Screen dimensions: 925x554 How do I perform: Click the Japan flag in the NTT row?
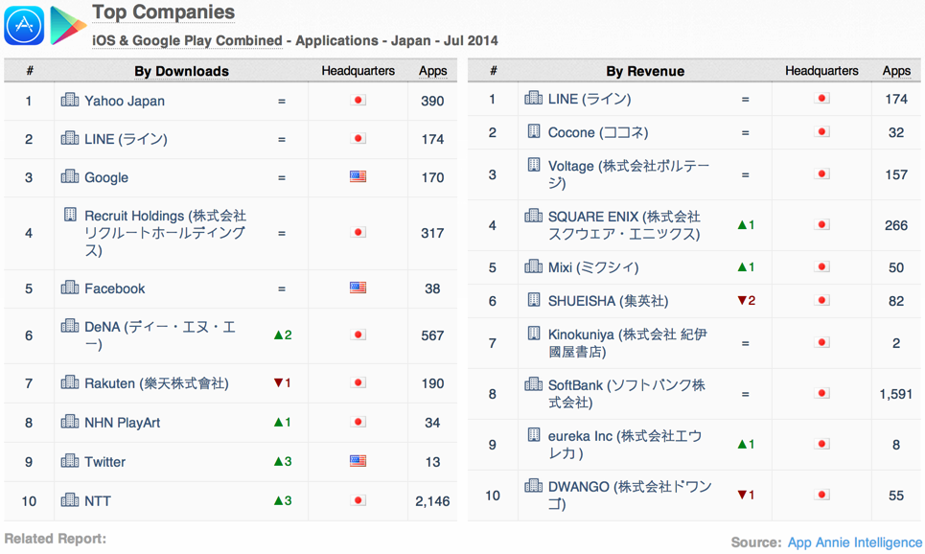click(x=358, y=500)
